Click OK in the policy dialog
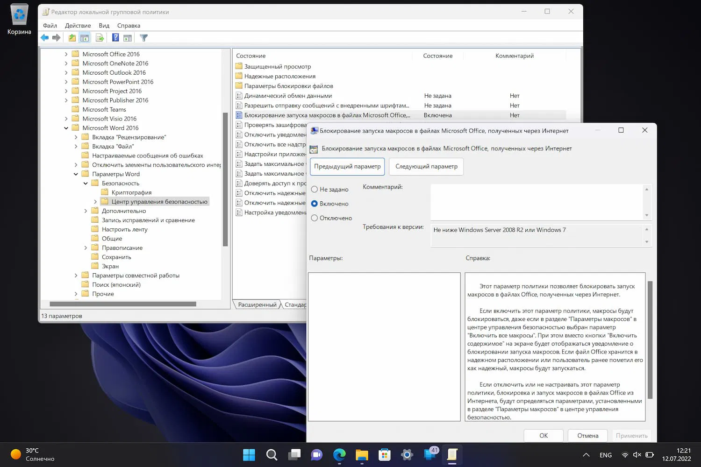 tap(543, 436)
